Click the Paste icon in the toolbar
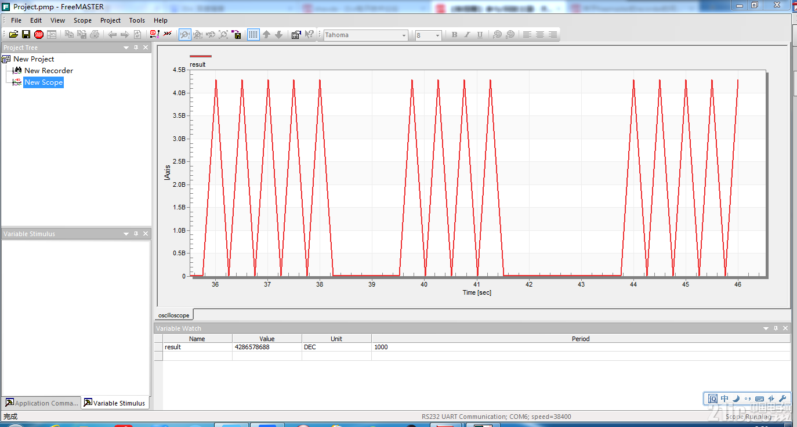The image size is (797, 427). click(x=82, y=35)
